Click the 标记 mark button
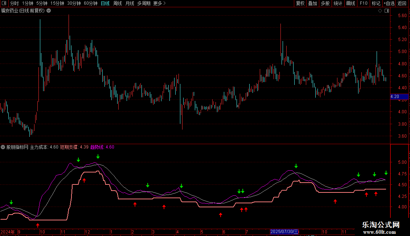Image resolution: width=410 pixels, height=236 pixels. [376, 3]
